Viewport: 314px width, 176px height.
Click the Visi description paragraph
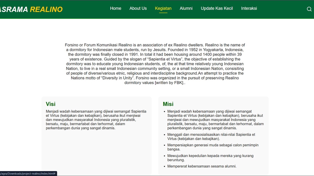[96, 120]
